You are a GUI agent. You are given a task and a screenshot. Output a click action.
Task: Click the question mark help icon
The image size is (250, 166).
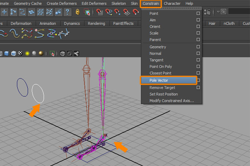(x=67, y=12)
